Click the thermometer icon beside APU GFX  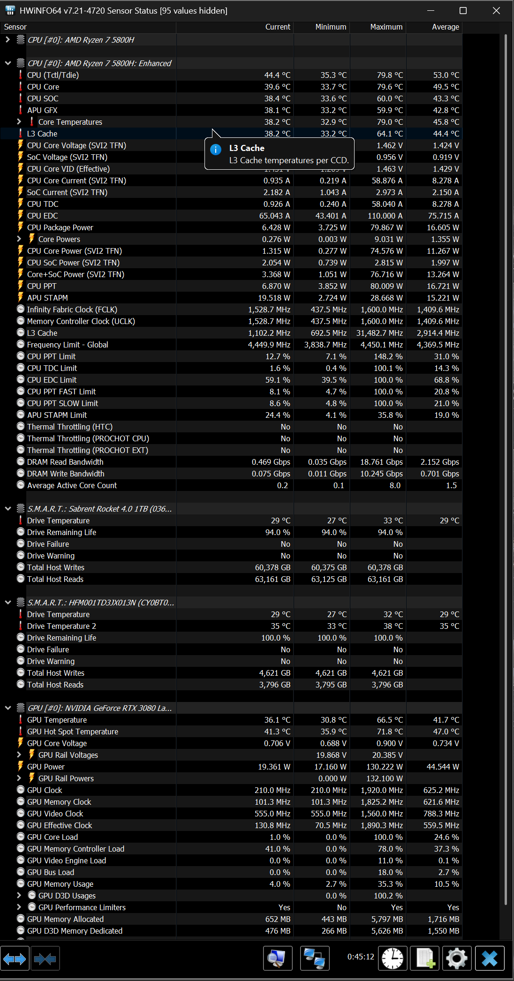coord(20,110)
